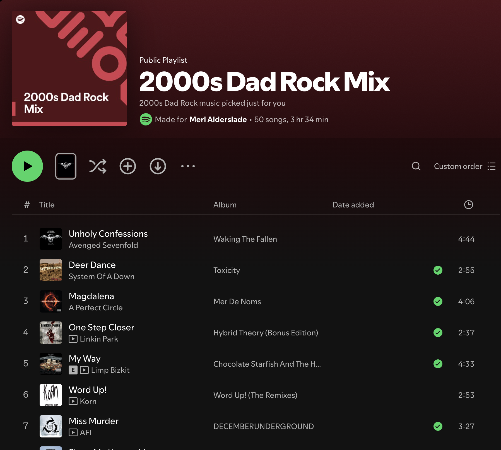This screenshot has height=450, width=501.
Task: Click the # column header
Action: 27,205
